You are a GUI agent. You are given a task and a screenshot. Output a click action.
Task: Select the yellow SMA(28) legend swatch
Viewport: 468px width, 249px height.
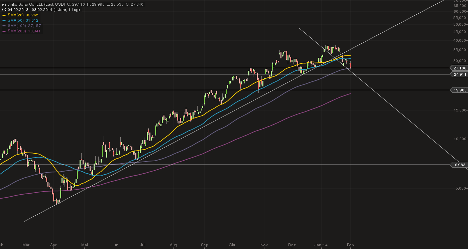click(x=4, y=15)
